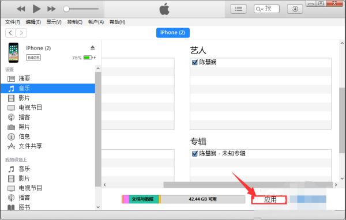Image resolution: width=346 pixels, height=220 pixels.
Task: Eject the iPhone (2) device
Action: pos(92,48)
